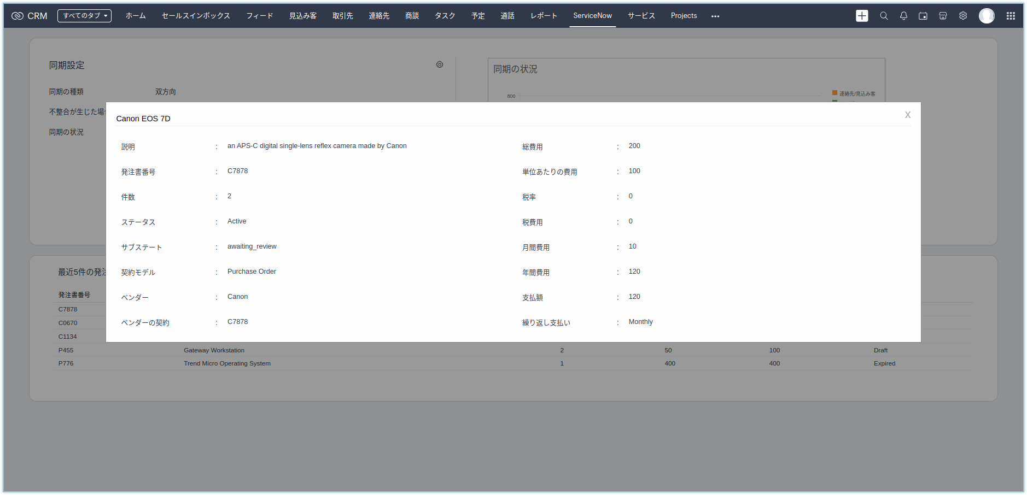Go to the ホーム tab

click(136, 16)
